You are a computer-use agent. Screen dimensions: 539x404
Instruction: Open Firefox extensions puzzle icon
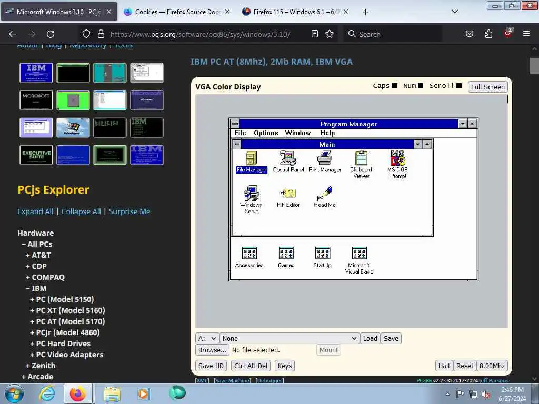click(488, 34)
